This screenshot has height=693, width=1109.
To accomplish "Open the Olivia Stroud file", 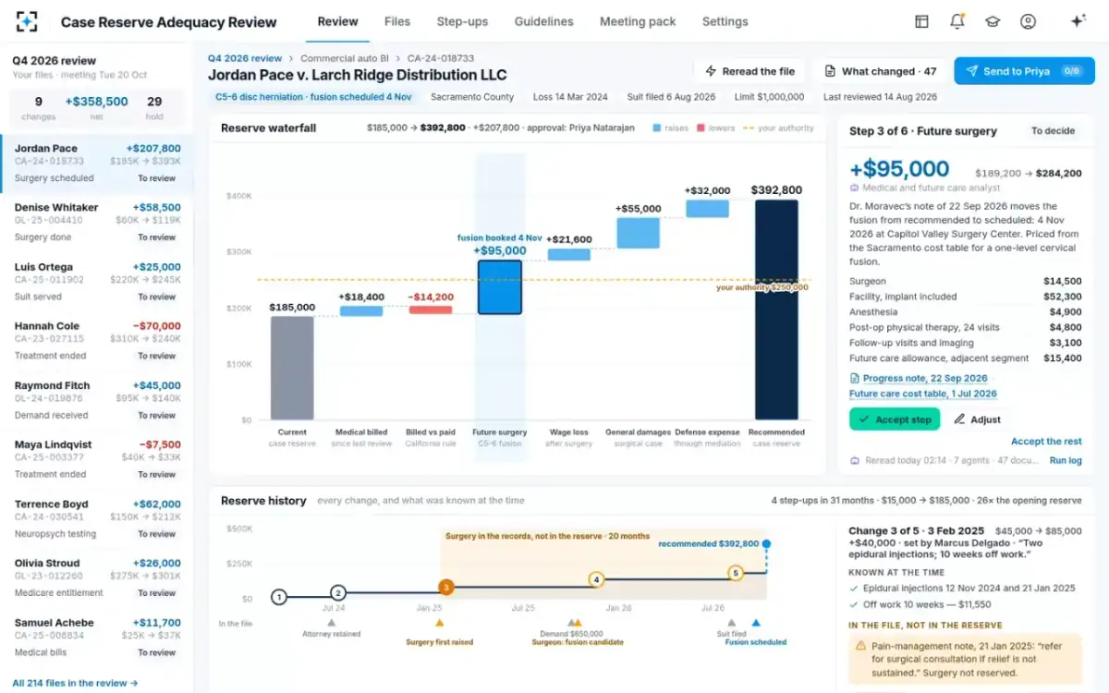I will (97, 578).
